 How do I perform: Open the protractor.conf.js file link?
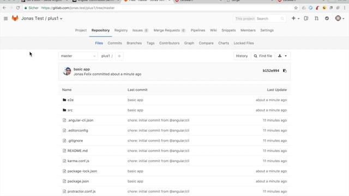81,191
